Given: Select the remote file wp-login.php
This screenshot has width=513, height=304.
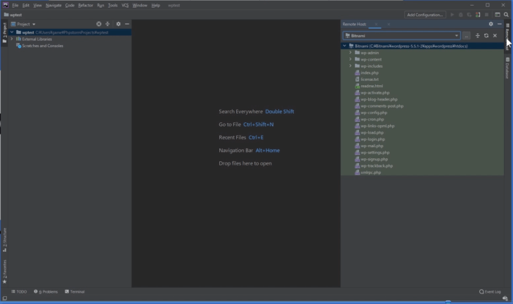Looking at the screenshot, I should [x=372, y=139].
